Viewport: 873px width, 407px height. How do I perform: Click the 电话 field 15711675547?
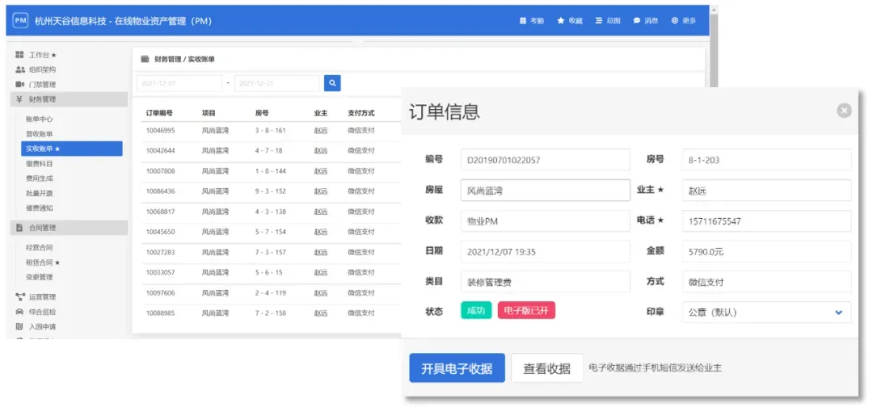[x=766, y=220]
